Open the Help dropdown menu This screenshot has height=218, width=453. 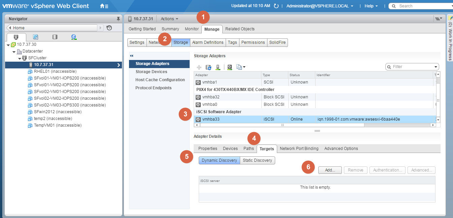pos(371,6)
